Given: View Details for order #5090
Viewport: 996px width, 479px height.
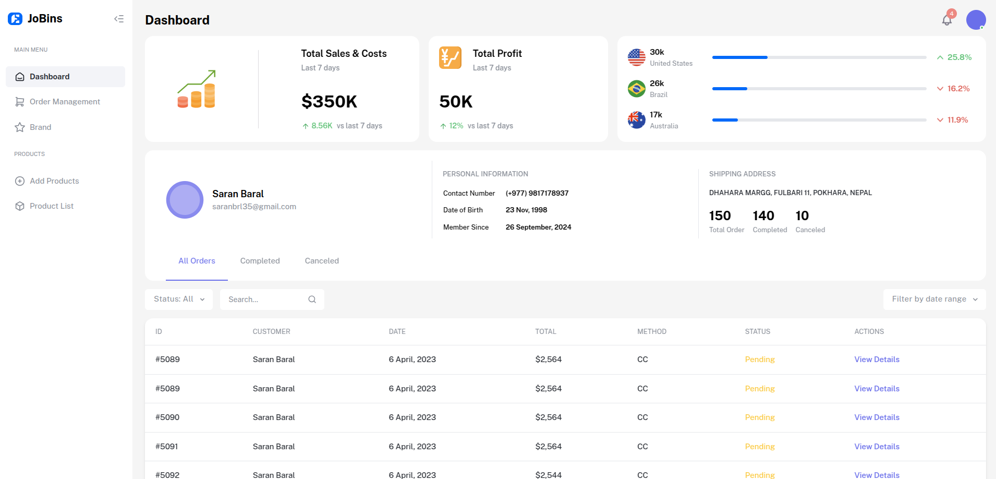Looking at the screenshot, I should (877, 417).
